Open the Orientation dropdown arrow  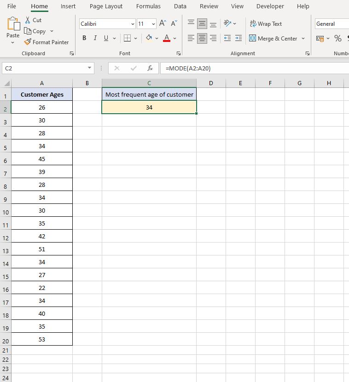(234, 23)
